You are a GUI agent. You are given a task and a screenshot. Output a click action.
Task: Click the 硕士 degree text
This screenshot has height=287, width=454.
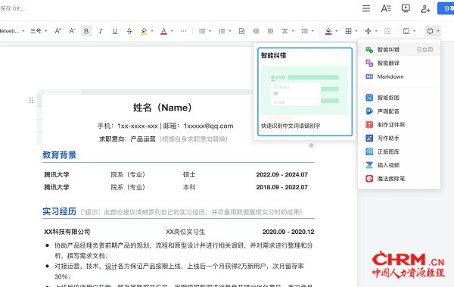tap(189, 174)
